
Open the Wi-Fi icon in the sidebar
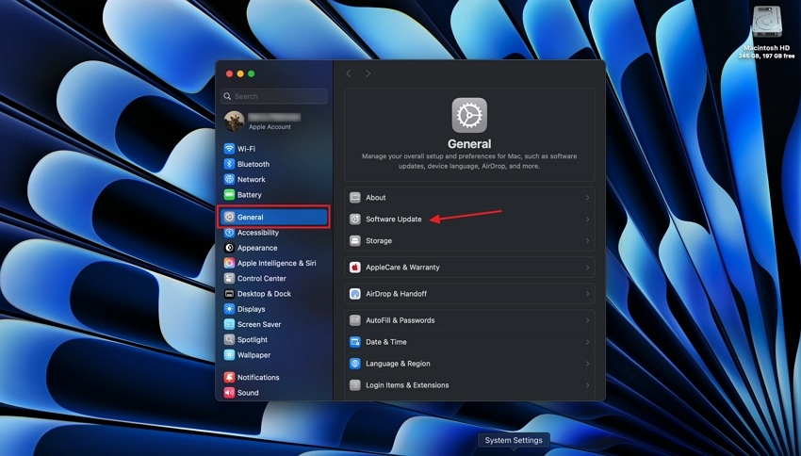coord(229,149)
